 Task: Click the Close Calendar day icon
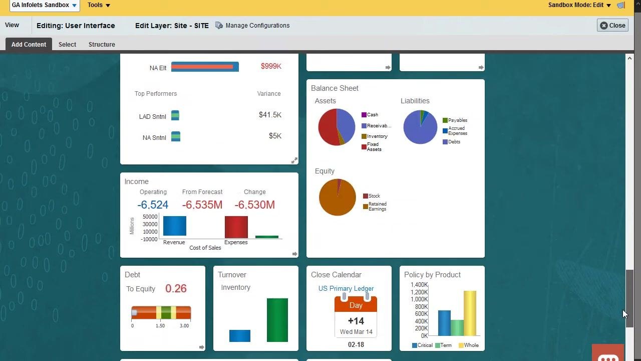coord(356,316)
